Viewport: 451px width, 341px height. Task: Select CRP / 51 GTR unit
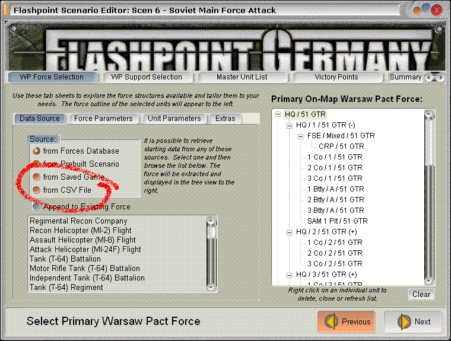pyautogui.click(x=341, y=146)
